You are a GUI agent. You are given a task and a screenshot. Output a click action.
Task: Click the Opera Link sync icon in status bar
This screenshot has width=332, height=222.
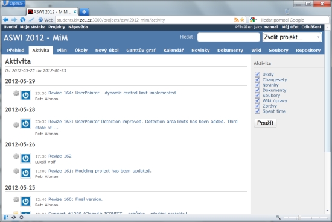click(14, 217)
